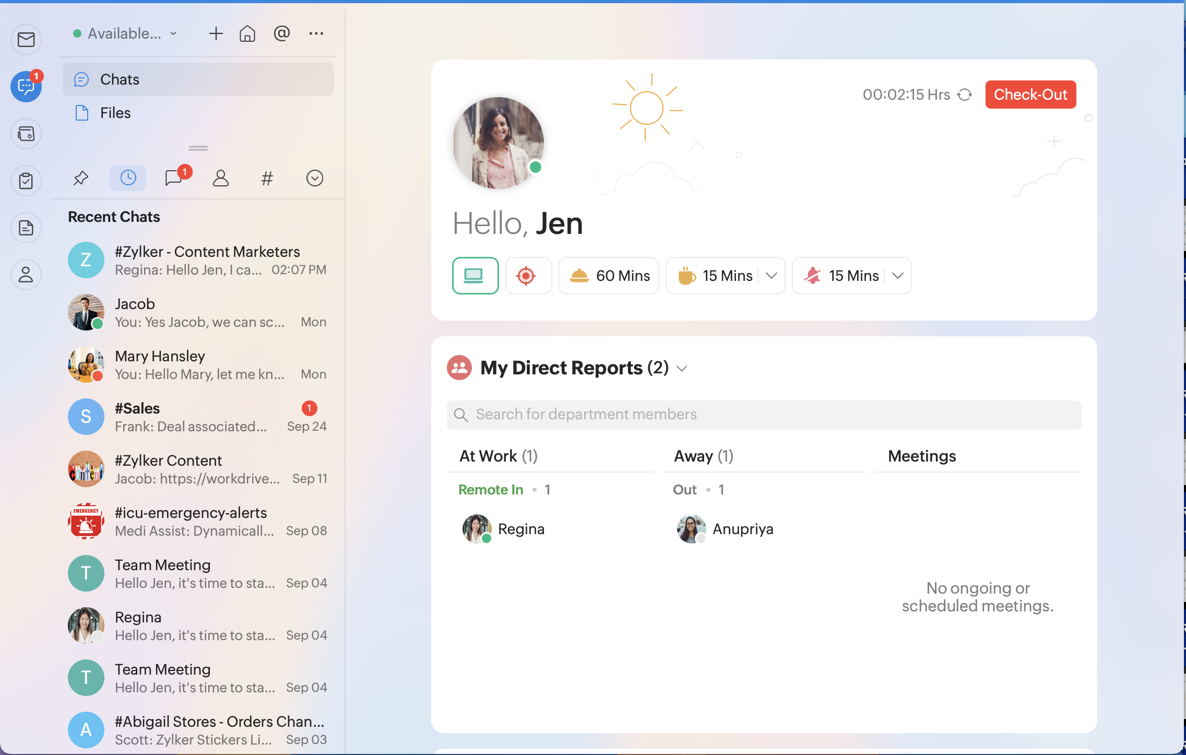Expand the My Direct Reports chevron
Screen dimensions: 1186x755
pos(682,369)
